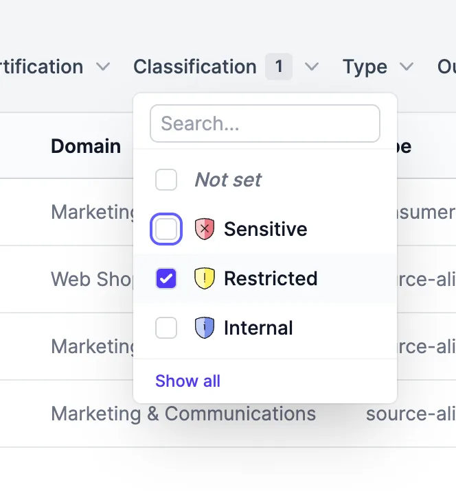Select the Not set label text
Viewport: 456px width, 491px height.
[x=228, y=180]
